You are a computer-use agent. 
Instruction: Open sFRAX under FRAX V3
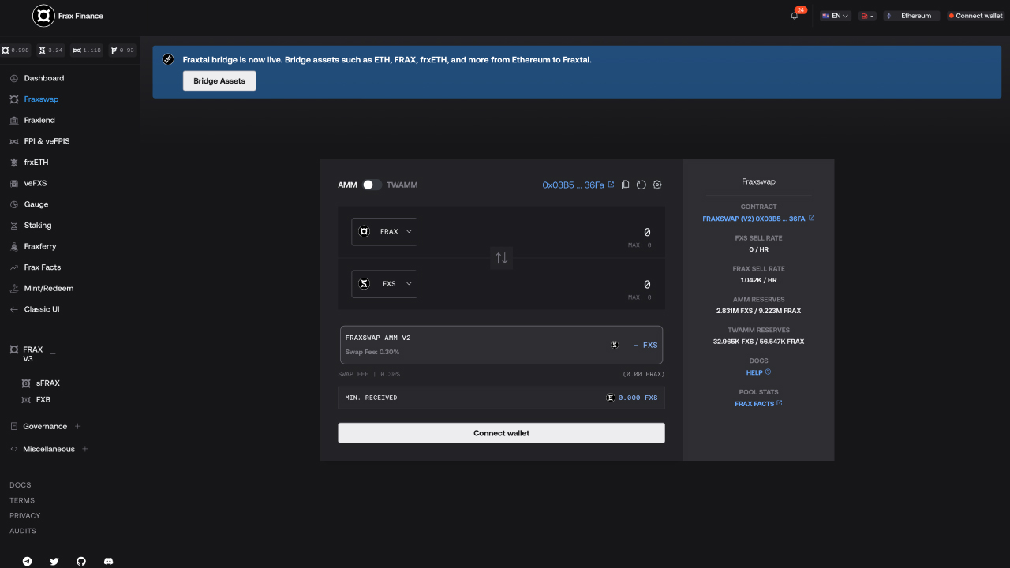click(47, 383)
